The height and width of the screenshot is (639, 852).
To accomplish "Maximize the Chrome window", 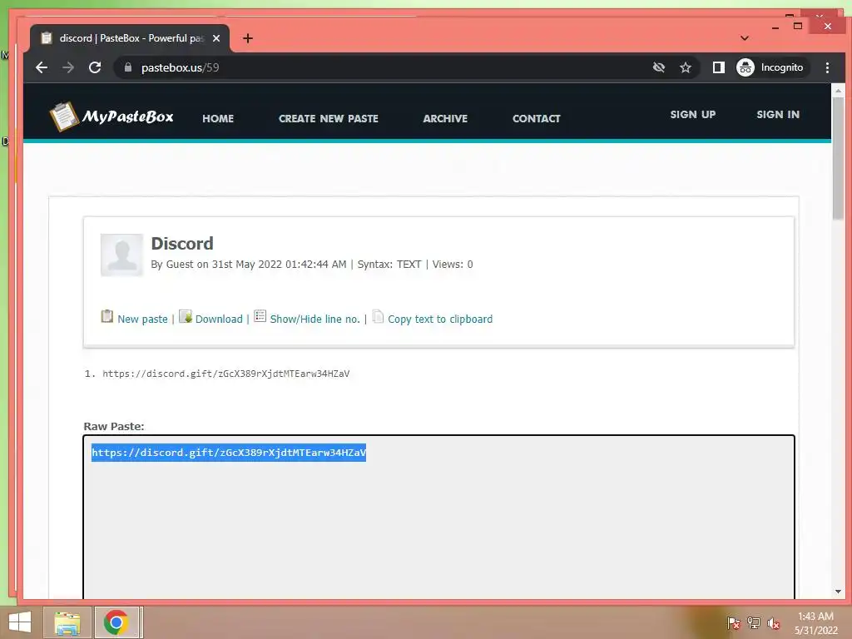I will tap(798, 26).
